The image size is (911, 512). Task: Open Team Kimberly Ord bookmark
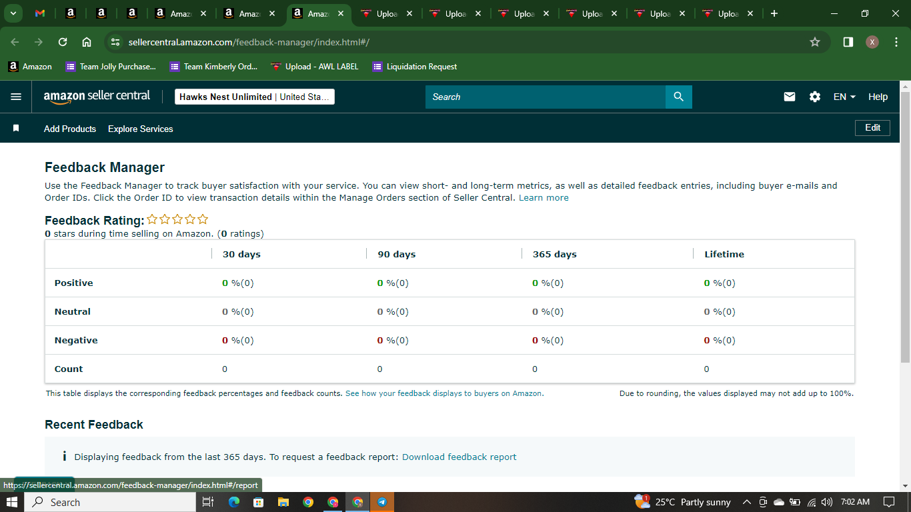coord(213,67)
